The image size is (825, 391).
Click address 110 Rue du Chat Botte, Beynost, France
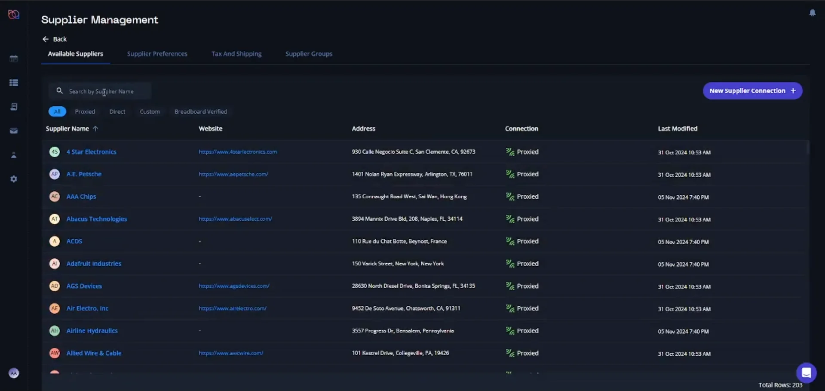click(x=399, y=241)
